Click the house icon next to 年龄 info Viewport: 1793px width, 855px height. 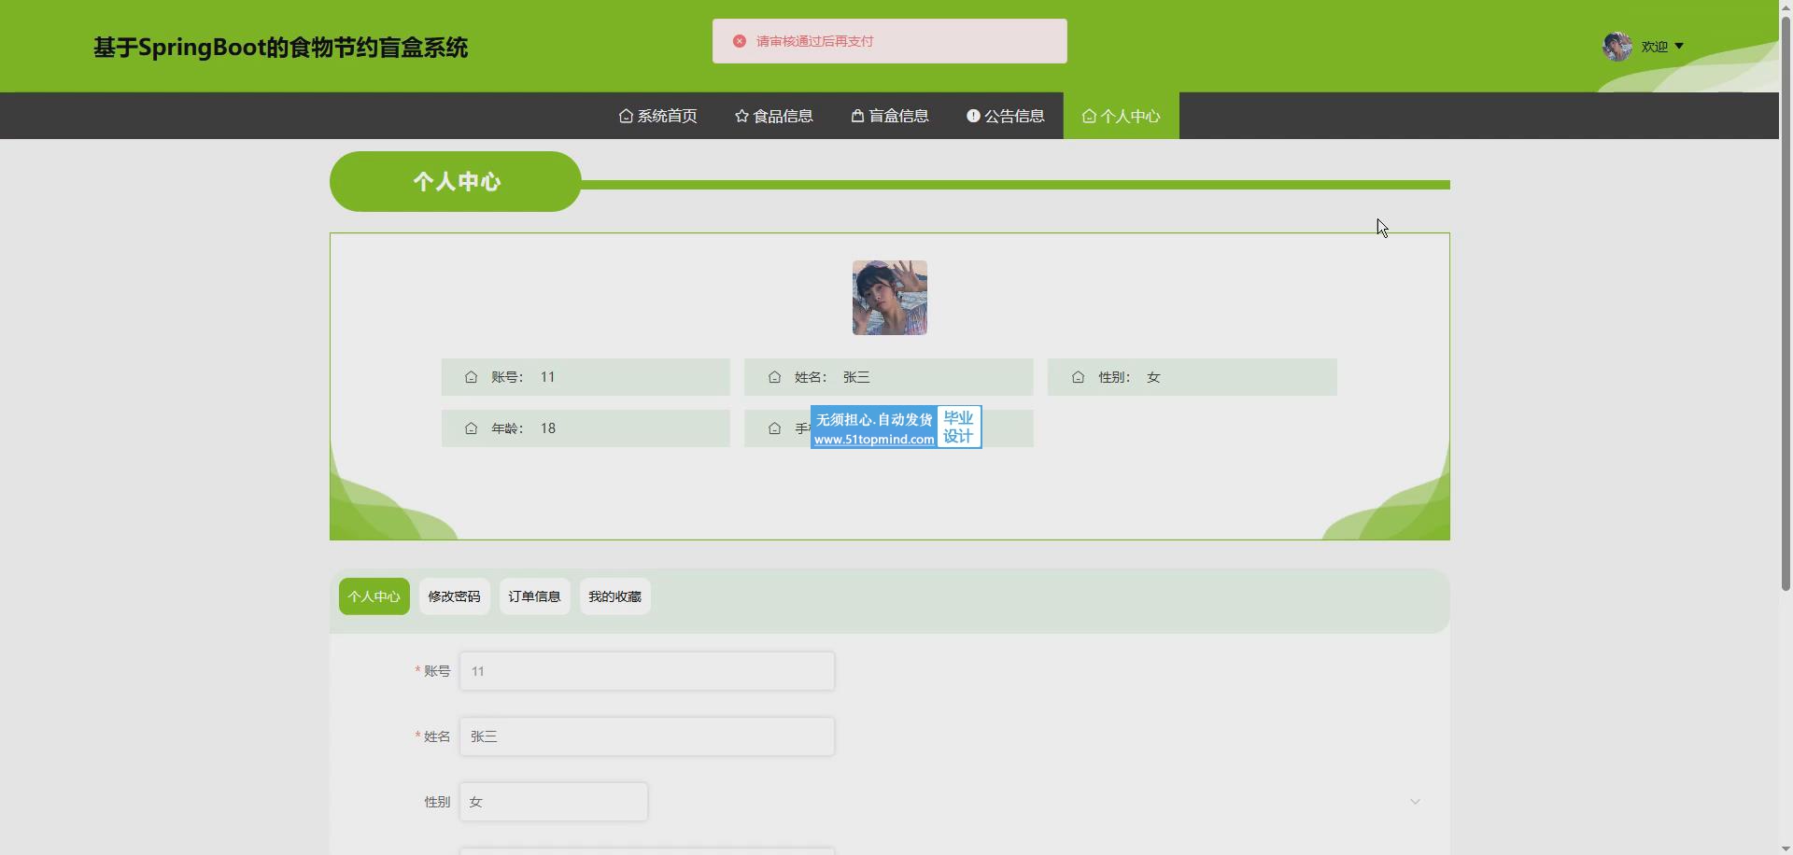[x=471, y=428]
